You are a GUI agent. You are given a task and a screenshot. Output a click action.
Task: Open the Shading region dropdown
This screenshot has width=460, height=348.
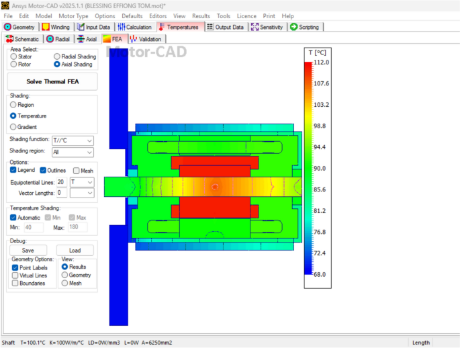click(89, 153)
